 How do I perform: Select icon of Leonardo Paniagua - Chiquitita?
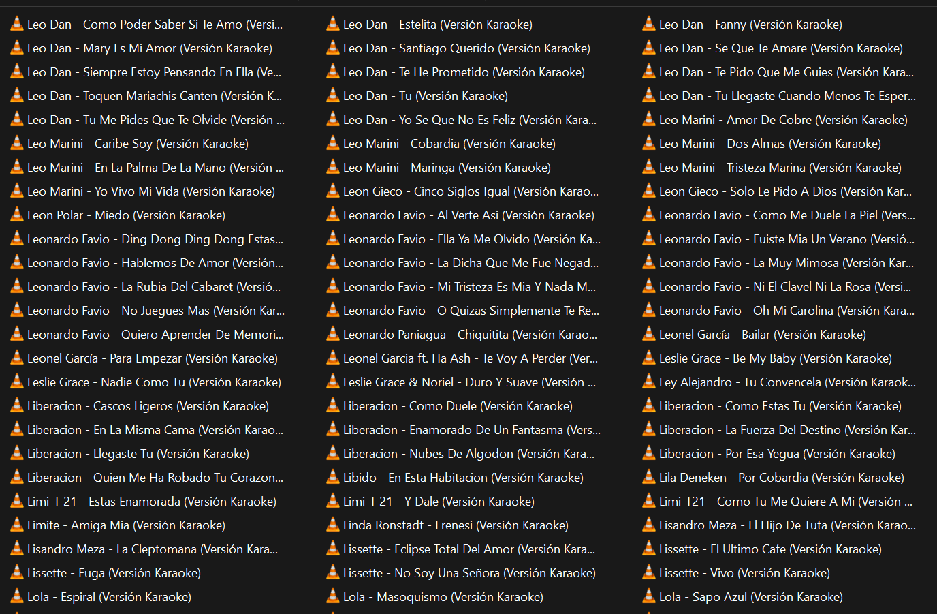(333, 334)
